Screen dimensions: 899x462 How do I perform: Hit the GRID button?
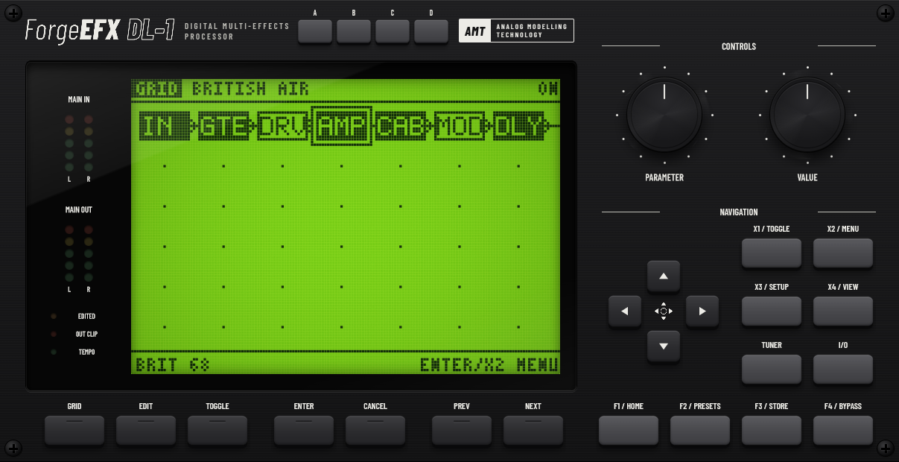pos(74,430)
